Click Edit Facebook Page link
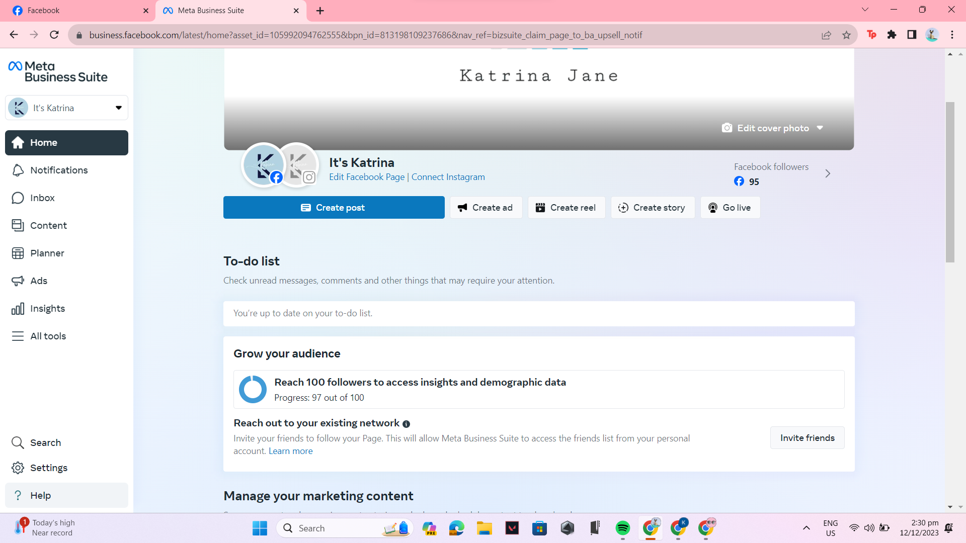966x543 pixels. [x=367, y=177]
